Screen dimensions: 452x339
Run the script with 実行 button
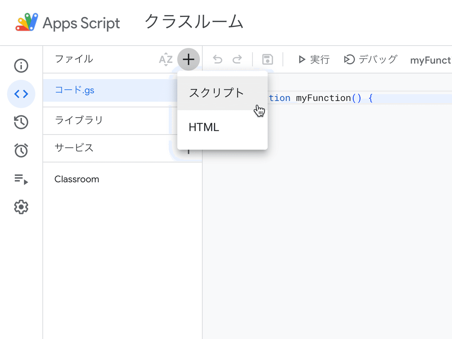(x=314, y=60)
